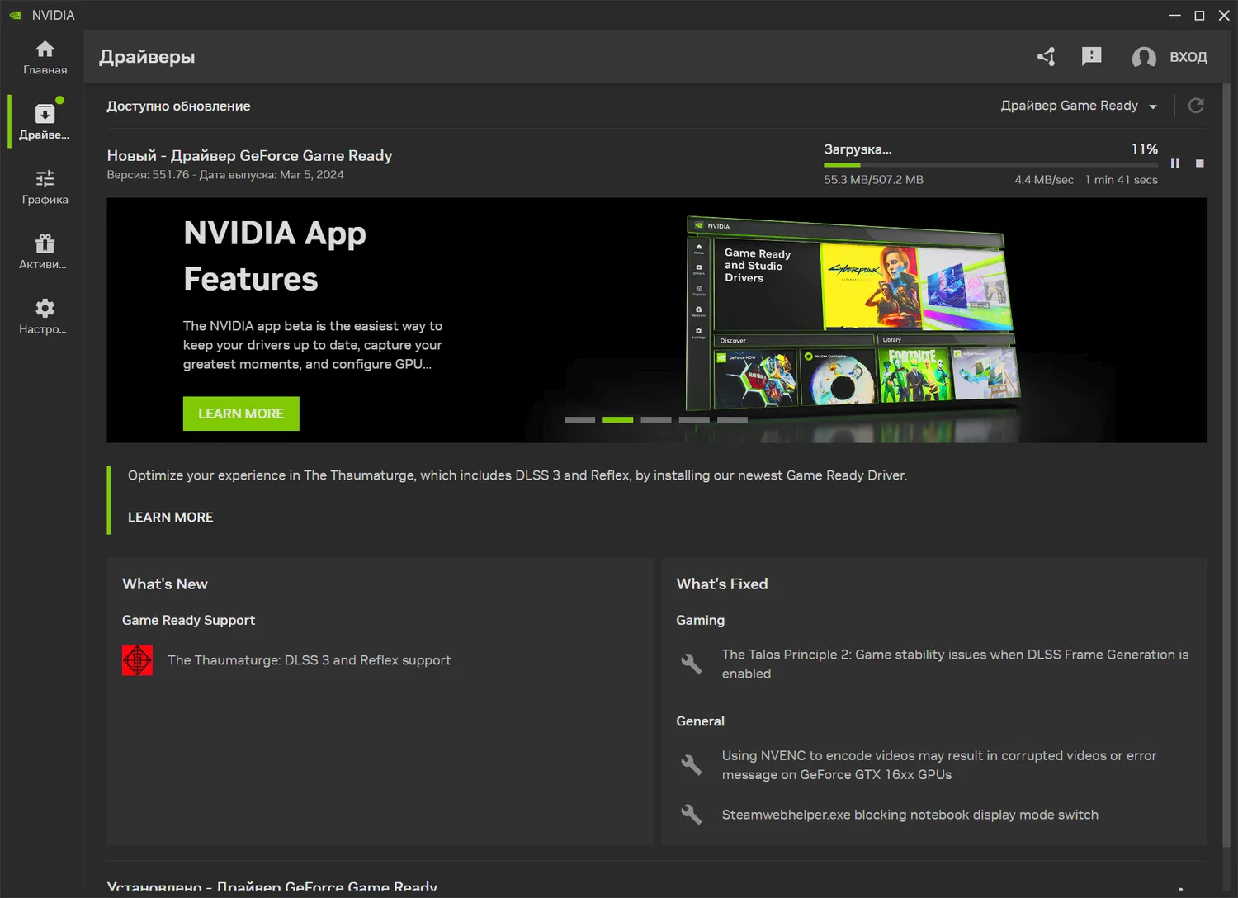This screenshot has width=1238, height=898.
Task: Click the NVIDIA logo in title bar
Action: point(15,15)
